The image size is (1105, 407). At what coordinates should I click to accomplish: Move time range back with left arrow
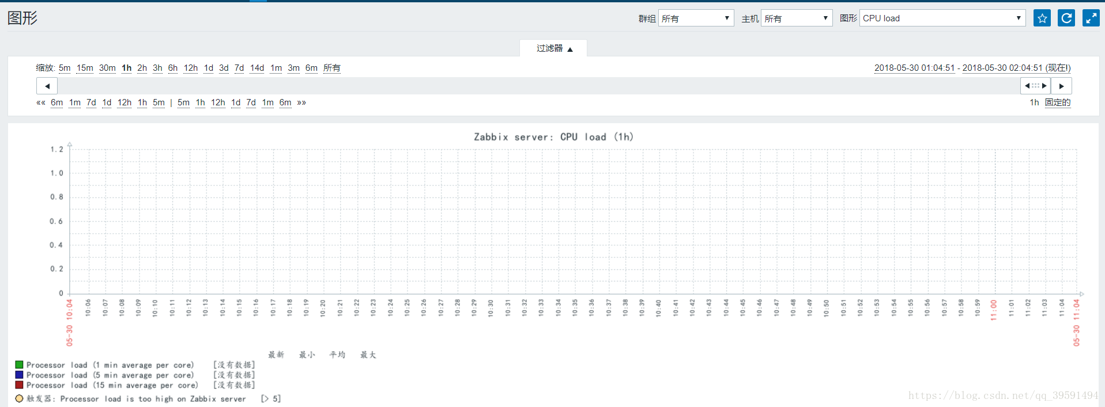click(x=47, y=86)
